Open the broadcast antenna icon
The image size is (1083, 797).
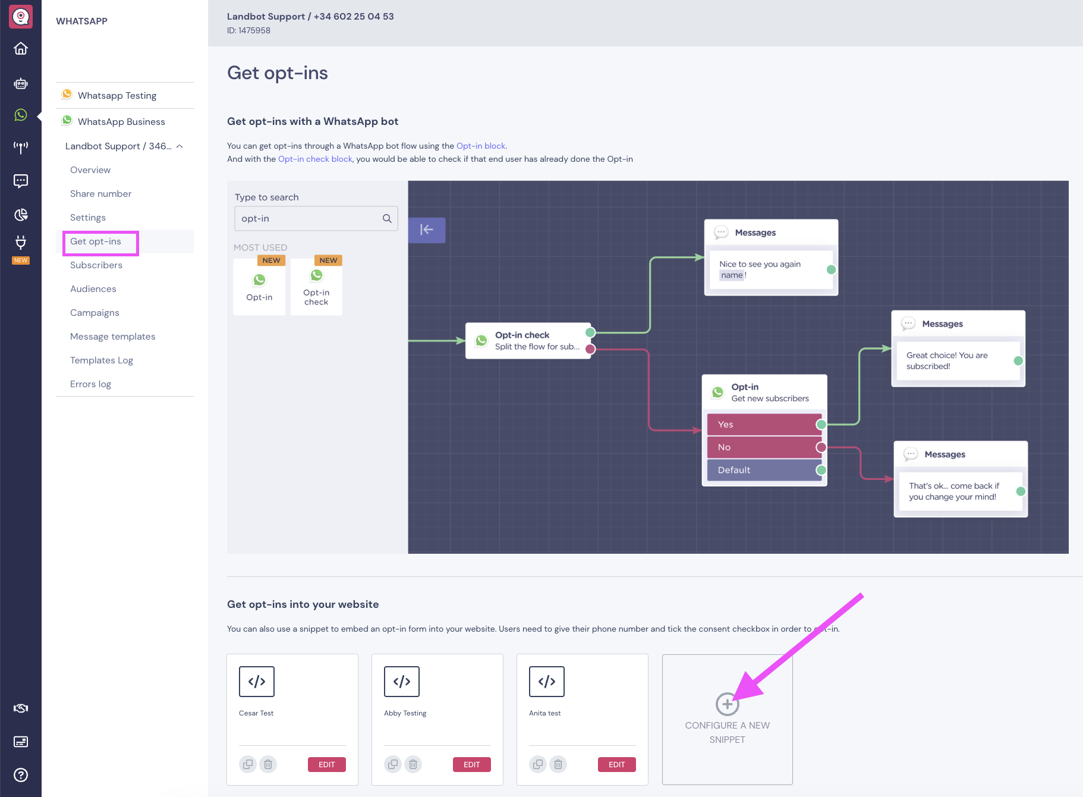[21, 148]
